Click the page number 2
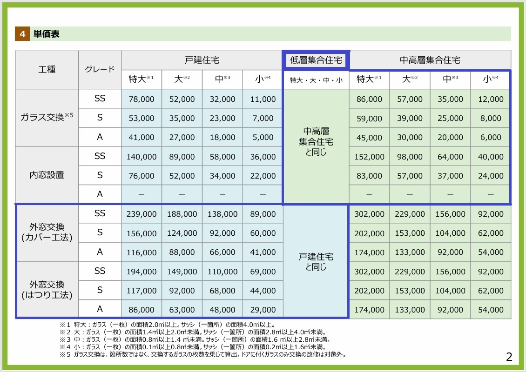 pyautogui.click(x=509, y=357)
